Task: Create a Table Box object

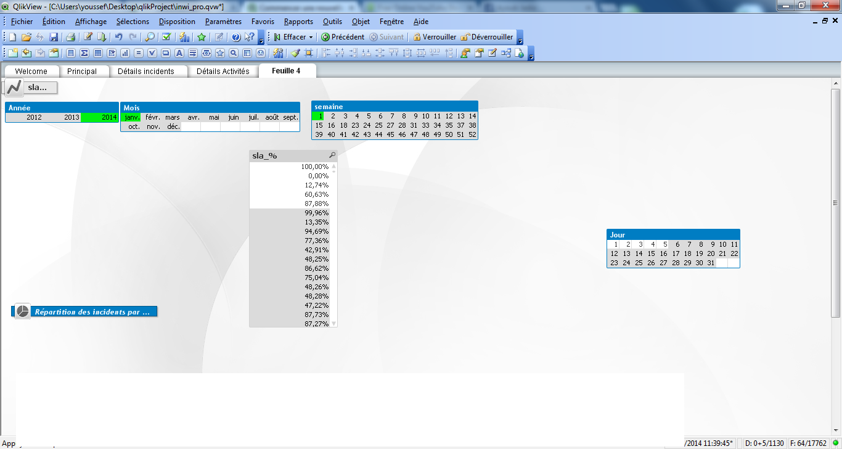Action: 98,53
